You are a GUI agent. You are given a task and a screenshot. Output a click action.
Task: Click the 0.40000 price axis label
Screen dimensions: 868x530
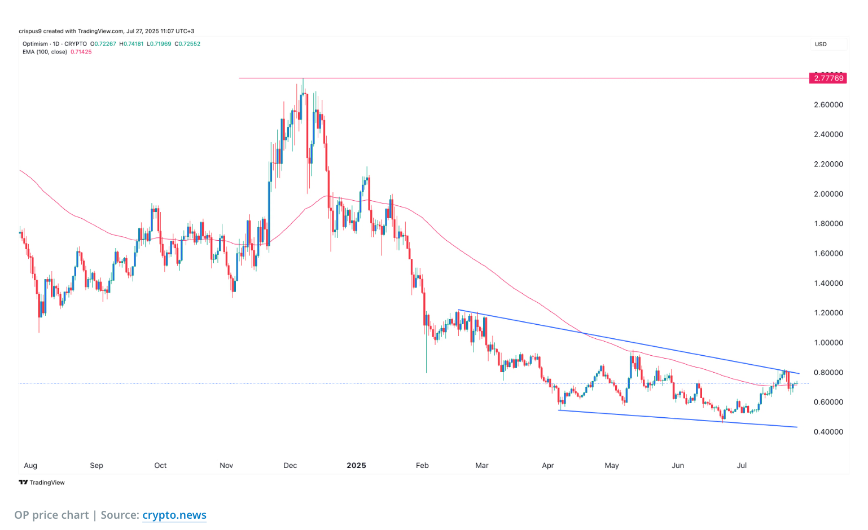click(x=828, y=432)
